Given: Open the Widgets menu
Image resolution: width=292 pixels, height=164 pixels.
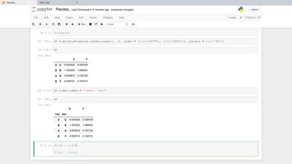Looking at the screenshot, I should [108, 17].
